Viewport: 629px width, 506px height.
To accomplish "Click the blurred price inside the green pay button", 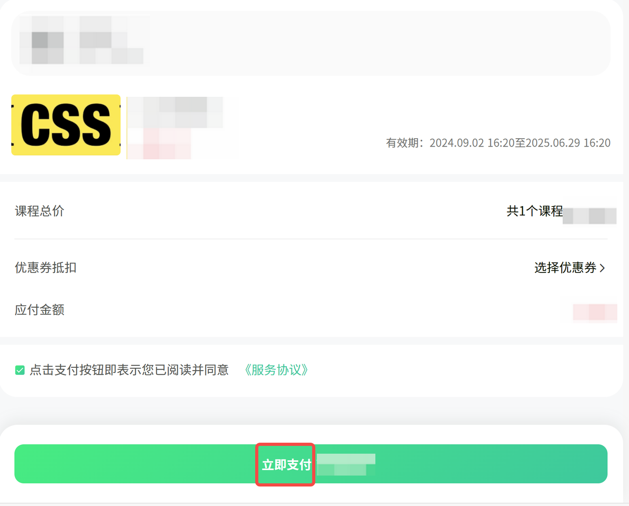I will point(346,465).
